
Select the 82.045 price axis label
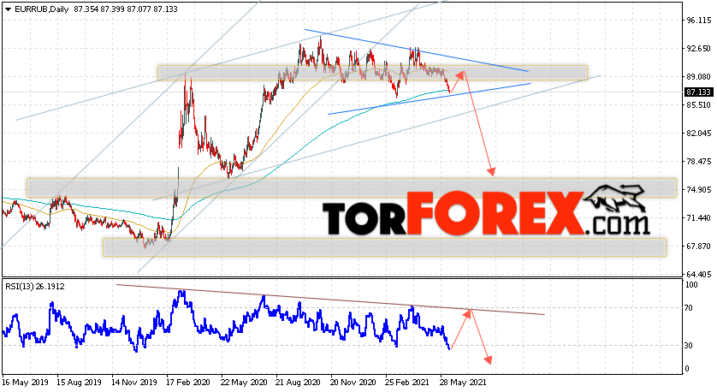click(x=698, y=134)
